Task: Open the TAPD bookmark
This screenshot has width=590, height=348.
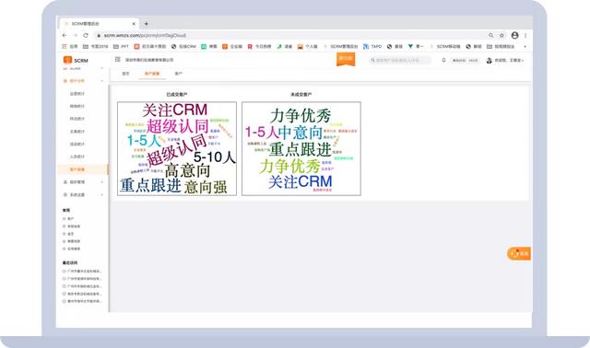Action: click(372, 46)
